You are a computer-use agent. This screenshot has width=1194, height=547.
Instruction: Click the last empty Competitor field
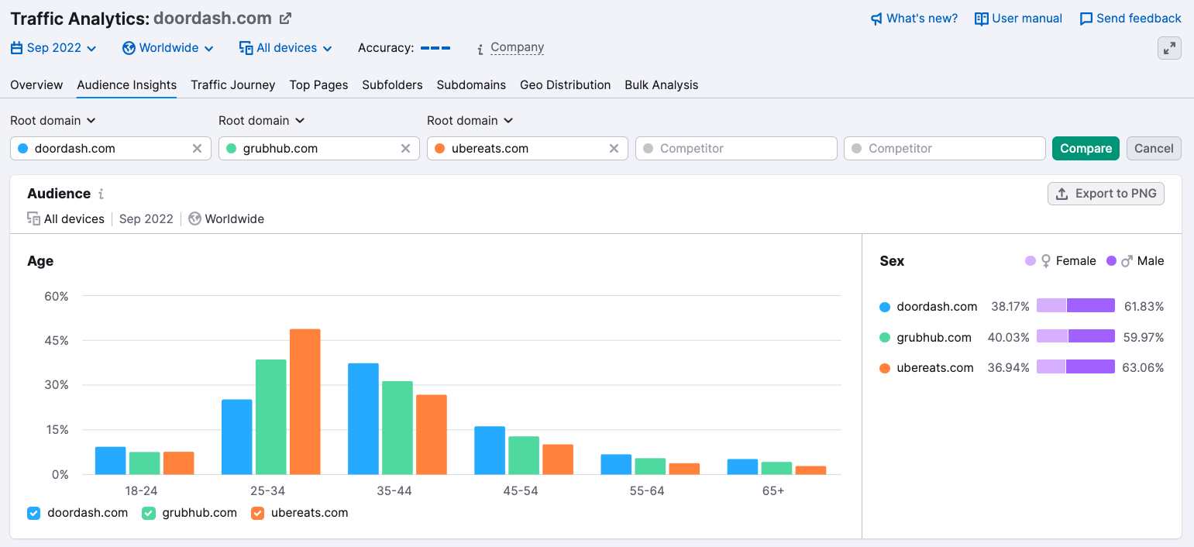945,149
